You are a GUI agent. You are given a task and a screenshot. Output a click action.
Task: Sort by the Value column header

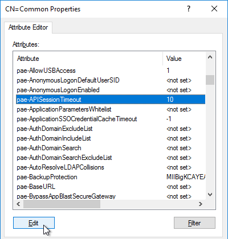tap(184, 59)
